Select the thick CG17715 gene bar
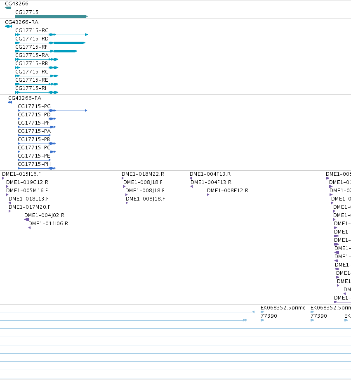Screen dimensions: 351x380 (x=52, y=17)
